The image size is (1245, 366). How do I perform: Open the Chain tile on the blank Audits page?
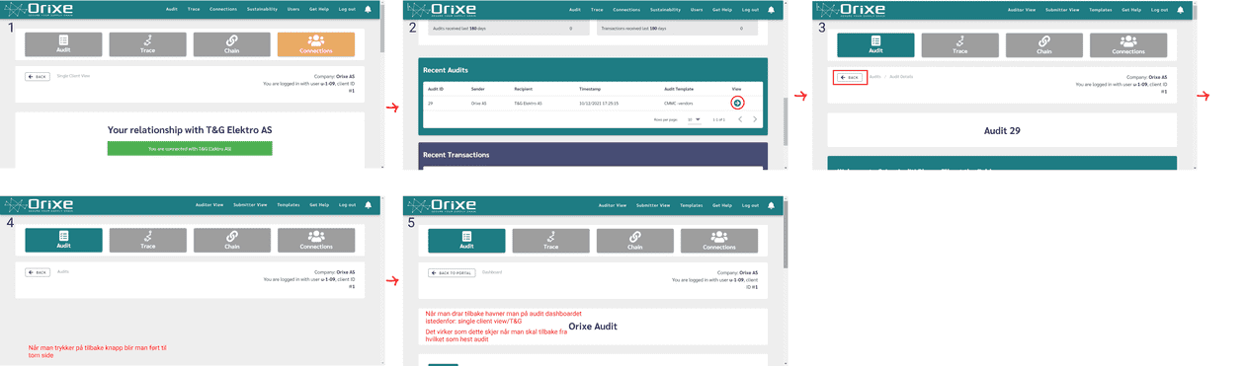pyautogui.click(x=232, y=241)
